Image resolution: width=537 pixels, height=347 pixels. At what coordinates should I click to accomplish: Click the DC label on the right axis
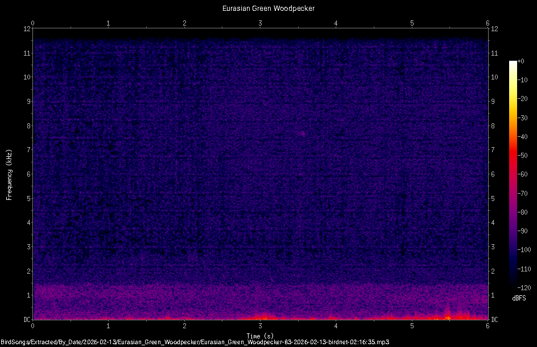pyautogui.click(x=494, y=320)
